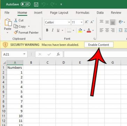Viewport: 127px width, 126px height.
Task: Switch to the Data tab
Action: click(x=100, y=13)
